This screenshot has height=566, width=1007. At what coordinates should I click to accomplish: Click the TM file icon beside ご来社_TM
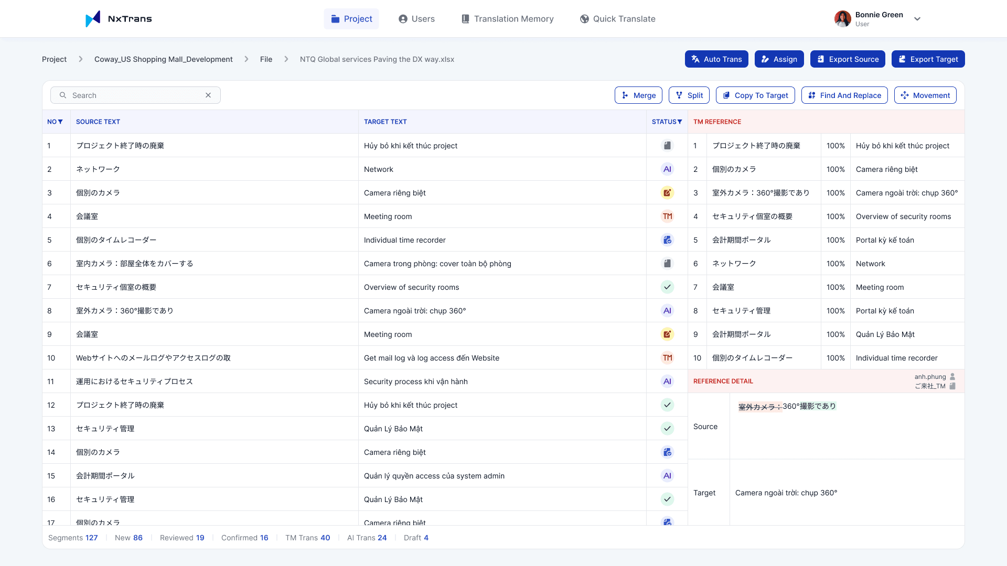[x=952, y=386]
